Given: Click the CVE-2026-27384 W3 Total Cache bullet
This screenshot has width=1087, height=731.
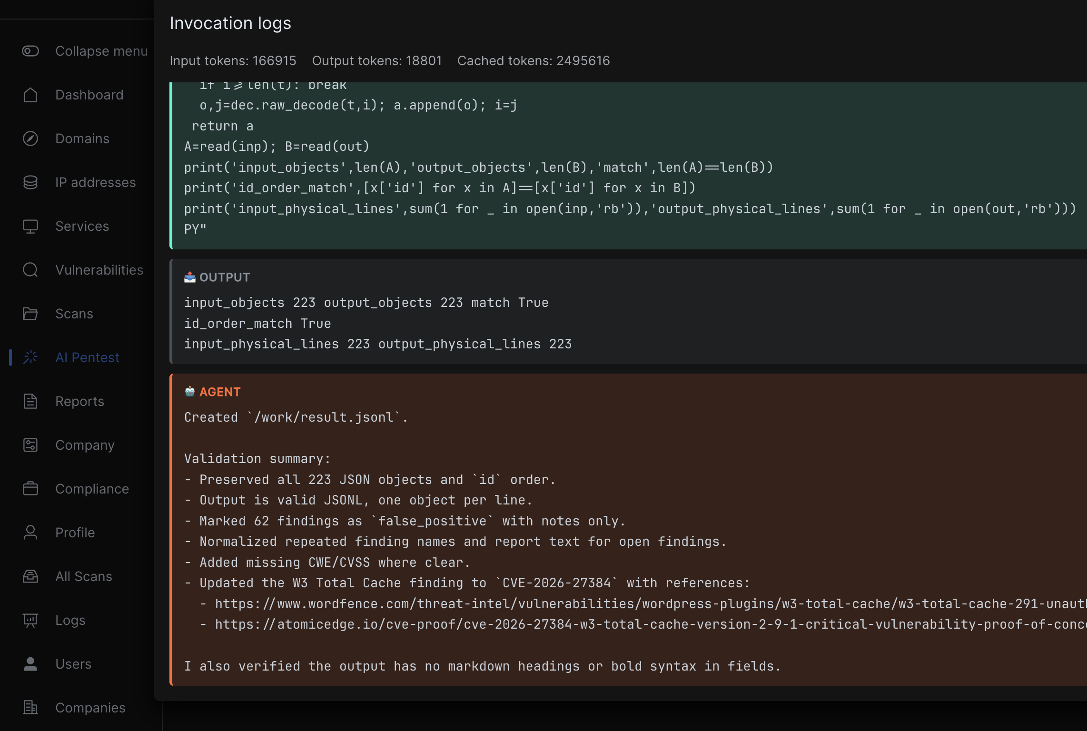Looking at the screenshot, I should (467, 583).
